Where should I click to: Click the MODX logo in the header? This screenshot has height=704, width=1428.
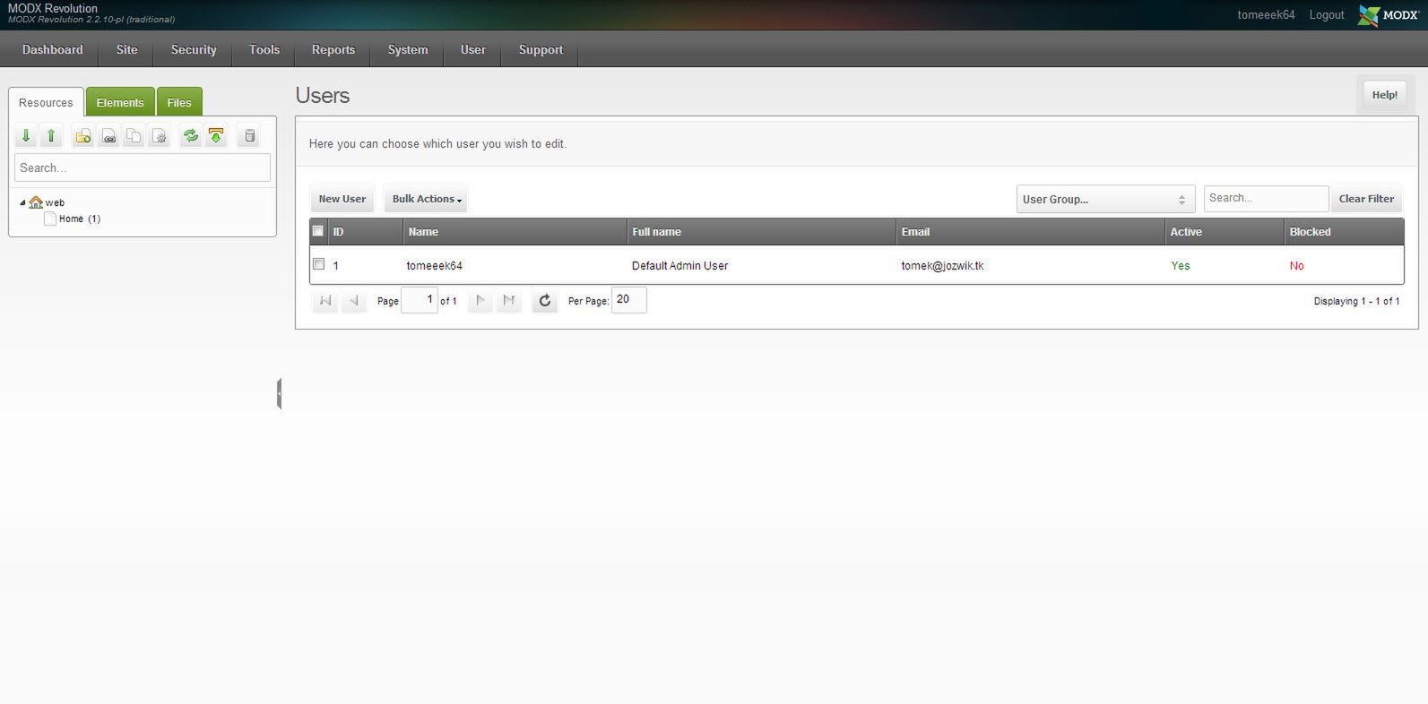click(1388, 15)
